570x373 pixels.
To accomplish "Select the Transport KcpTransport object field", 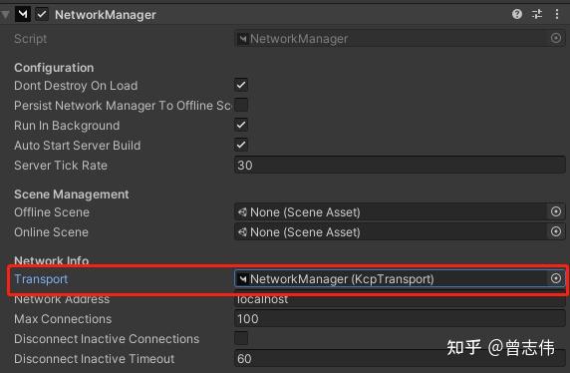I will (x=391, y=278).
